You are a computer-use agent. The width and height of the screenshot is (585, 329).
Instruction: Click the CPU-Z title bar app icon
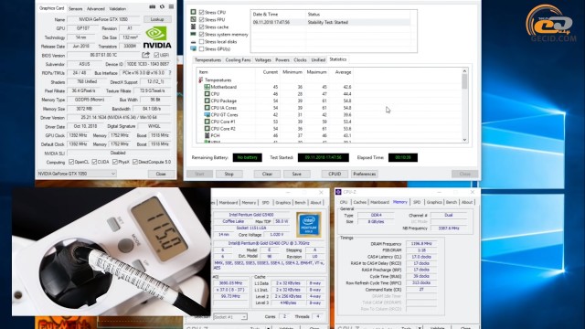pyautogui.click(x=338, y=192)
